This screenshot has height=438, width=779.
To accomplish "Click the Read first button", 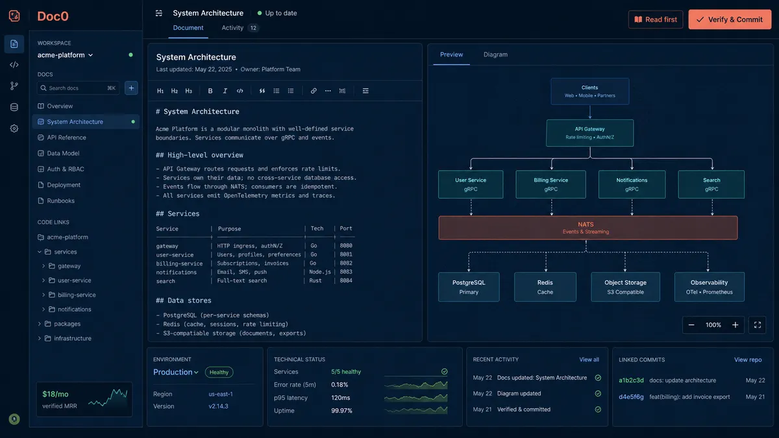I will point(656,19).
